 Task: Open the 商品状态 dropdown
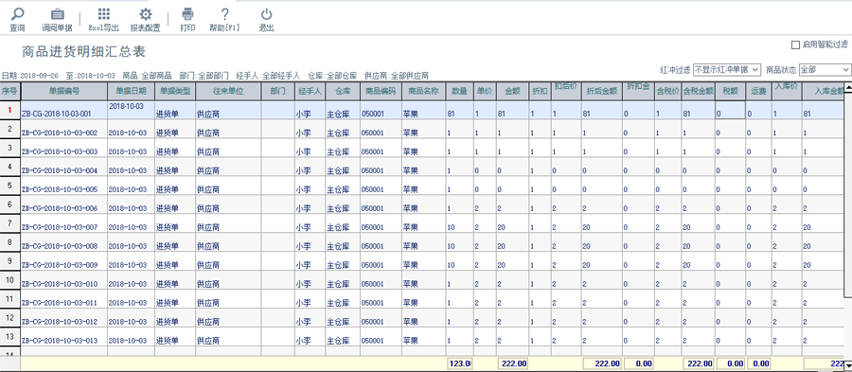[825, 69]
